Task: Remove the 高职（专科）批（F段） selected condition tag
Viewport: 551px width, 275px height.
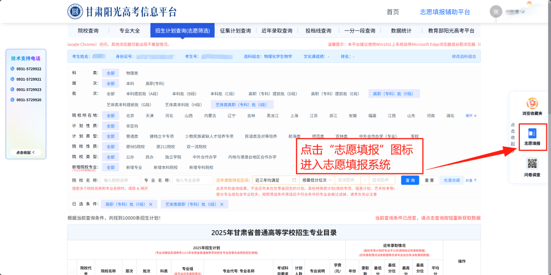Action: (151, 204)
